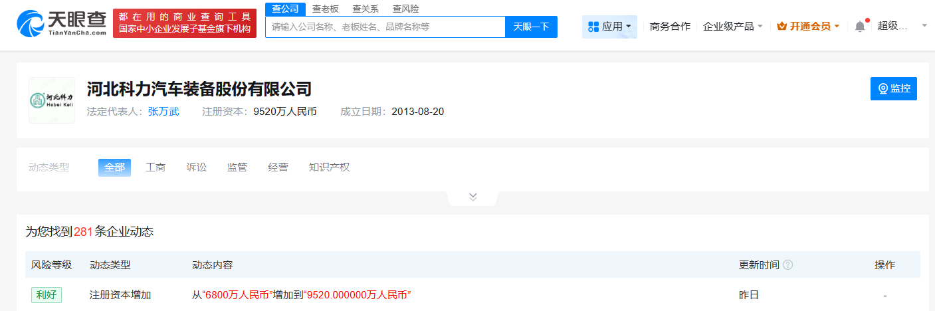Click the apps grid icon
The width and height of the screenshot is (935, 311).
593,27
